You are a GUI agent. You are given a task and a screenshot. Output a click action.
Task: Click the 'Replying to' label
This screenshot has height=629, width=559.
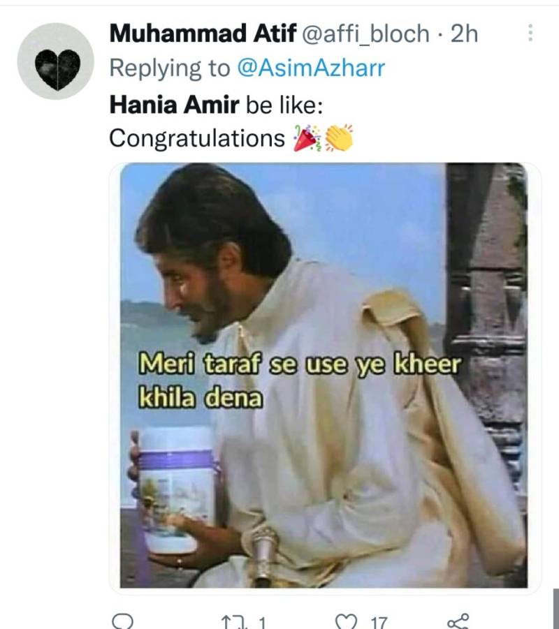170,68
